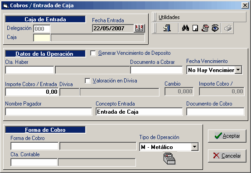Click the Caja code field
251x173 pixels.
pyautogui.click(x=42, y=38)
